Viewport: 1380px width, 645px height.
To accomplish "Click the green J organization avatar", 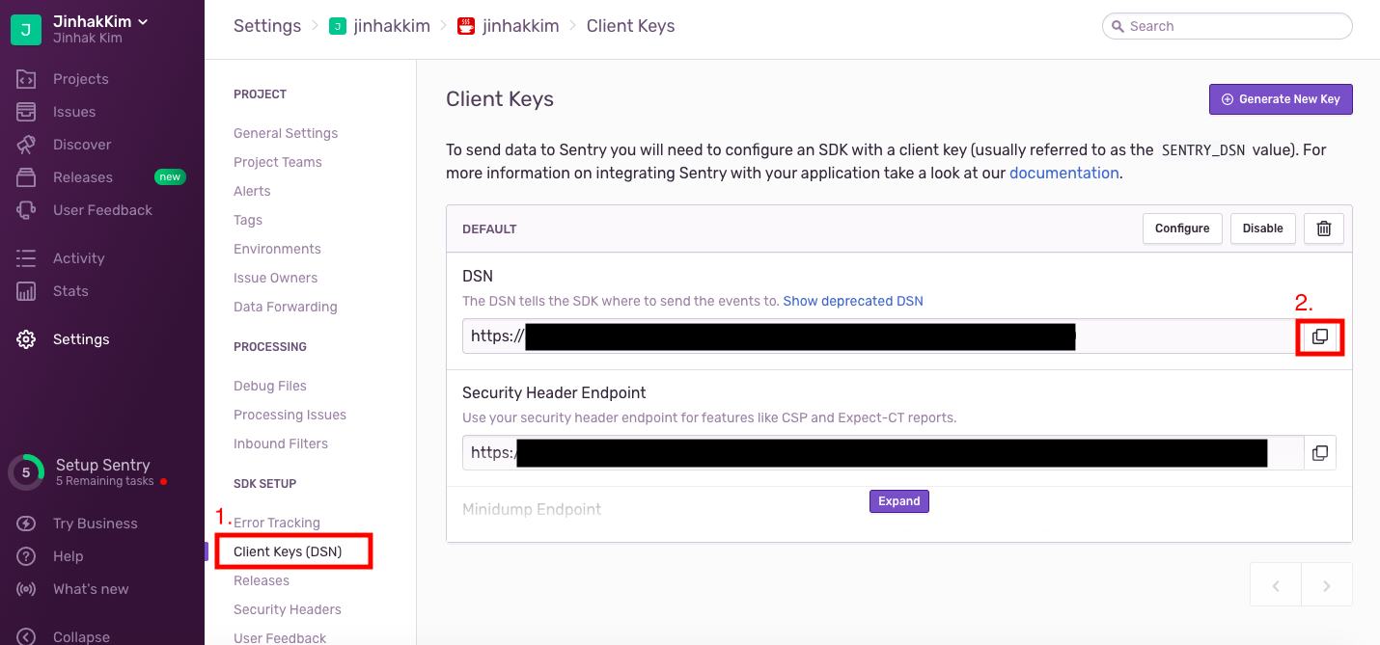I will coord(26,30).
